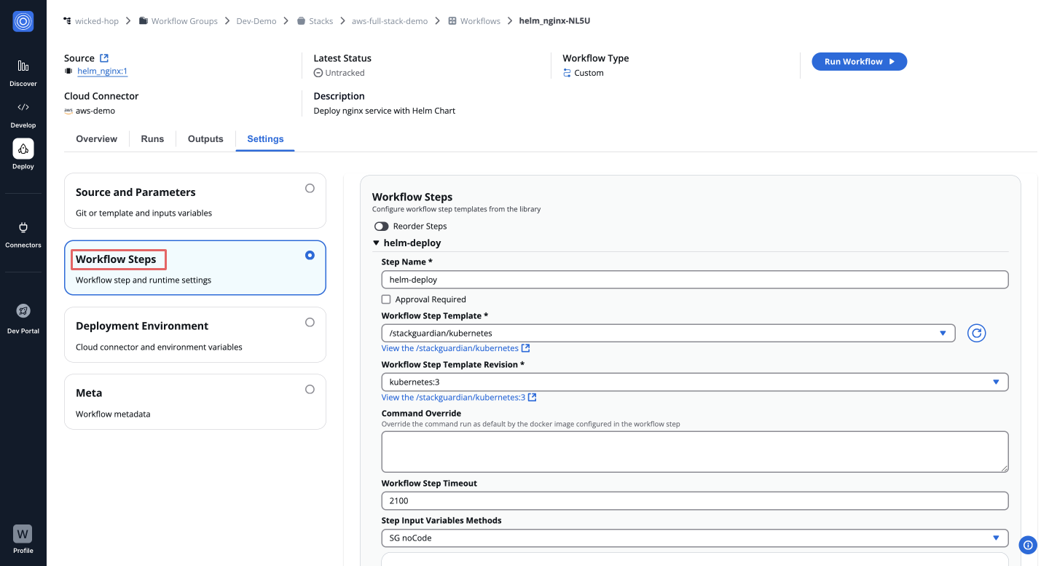Image resolution: width=1049 pixels, height=566 pixels.
Task: Select the Source and Parameters radio button
Action: click(310, 188)
